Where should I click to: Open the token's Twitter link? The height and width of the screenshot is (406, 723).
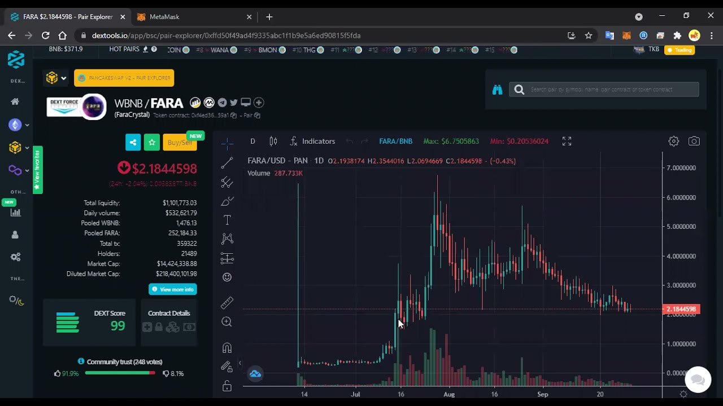233,103
